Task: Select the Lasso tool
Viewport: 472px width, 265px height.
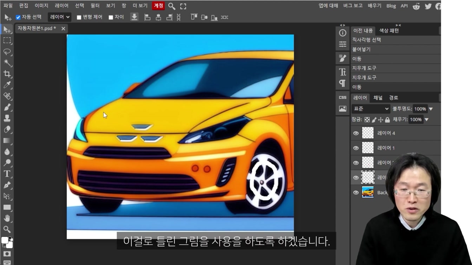Action: pos(7,52)
